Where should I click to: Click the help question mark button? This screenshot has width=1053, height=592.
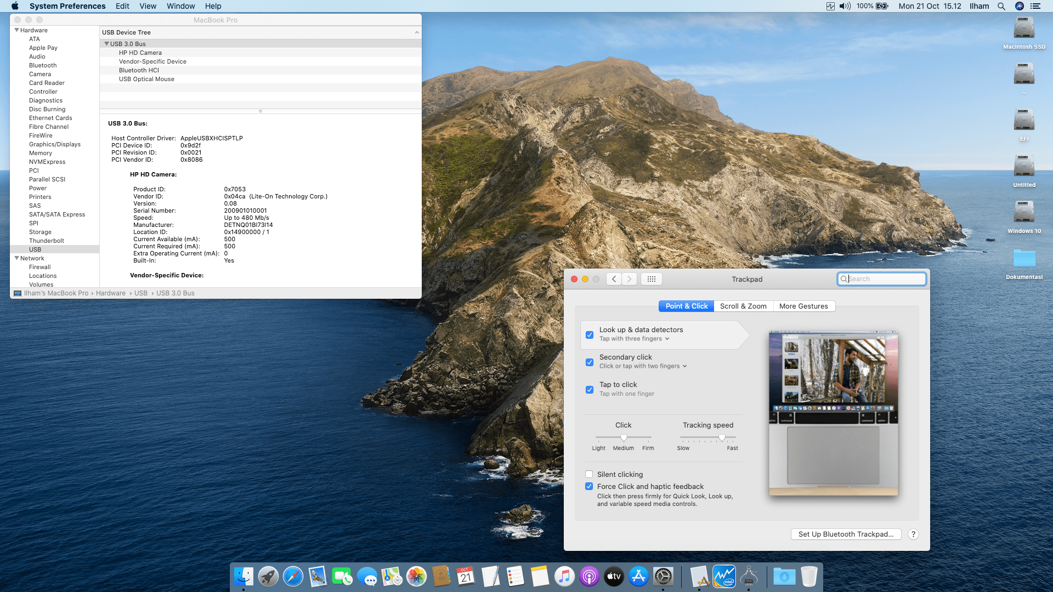pos(913,534)
